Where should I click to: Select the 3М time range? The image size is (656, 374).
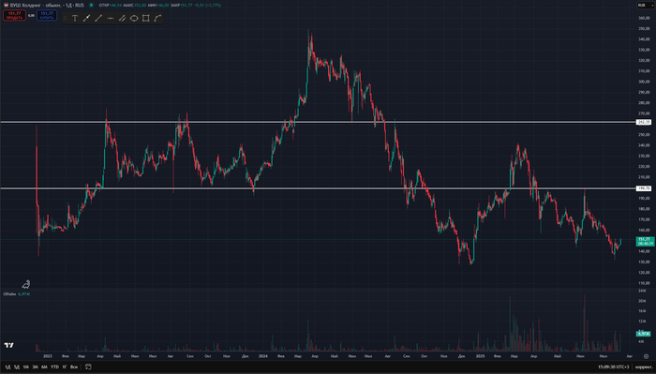click(36, 367)
